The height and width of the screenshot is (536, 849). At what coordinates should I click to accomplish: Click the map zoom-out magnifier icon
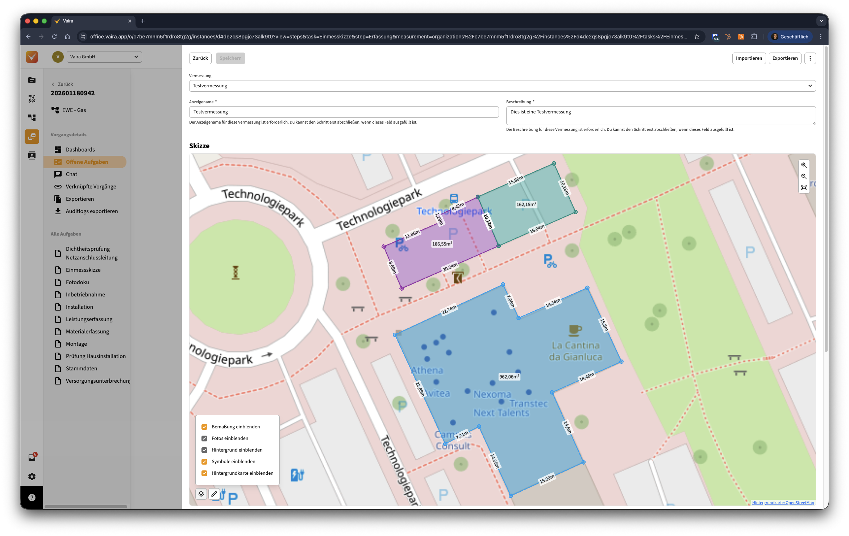[x=804, y=176]
